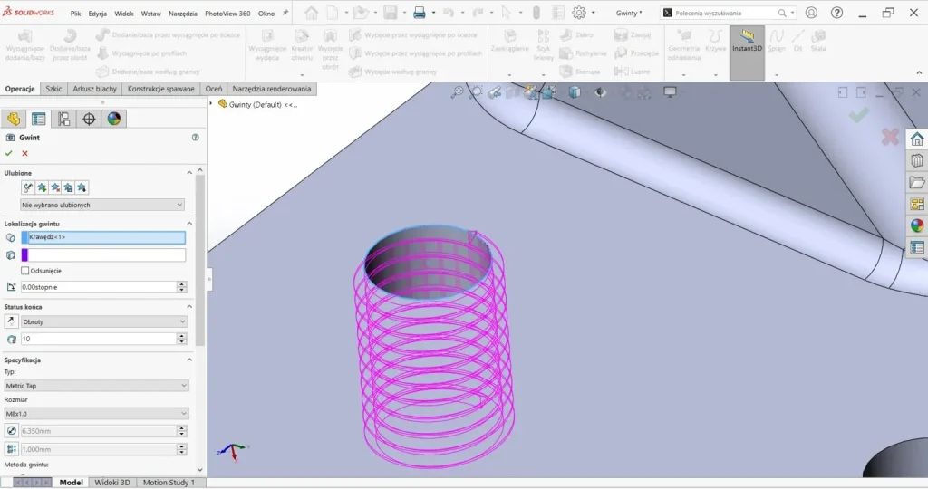The image size is (928, 489).
Task: Open the Options gear icon
Action: [x=579, y=13]
